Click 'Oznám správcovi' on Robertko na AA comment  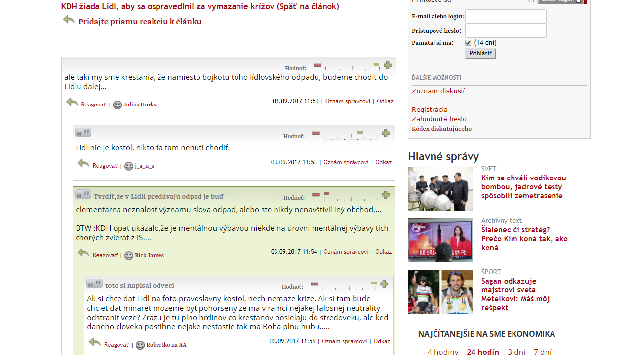[x=345, y=341]
